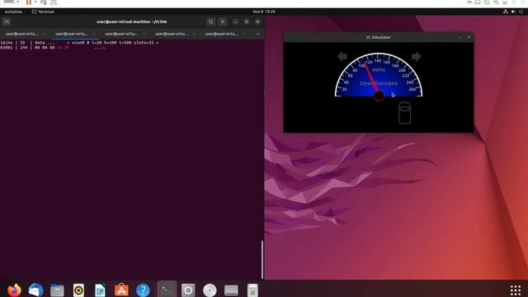The height and width of the screenshot is (297, 528).
Task: Open Settings gear icon in dock
Action: click(x=188, y=290)
